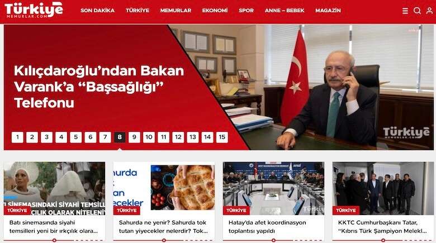Open the user account icon
Screen dimensions: 436x243
point(430,11)
